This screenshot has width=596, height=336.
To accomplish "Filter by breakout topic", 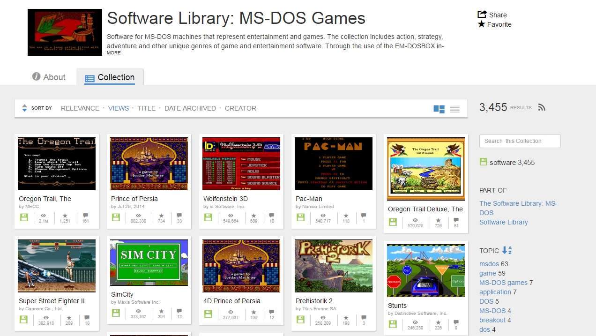I will coord(492,320).
